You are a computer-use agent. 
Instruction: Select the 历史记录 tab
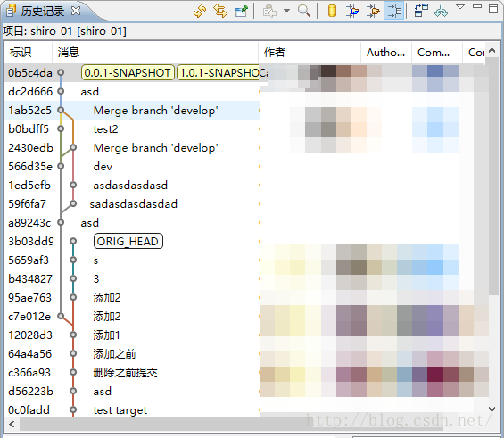point(43,12)
